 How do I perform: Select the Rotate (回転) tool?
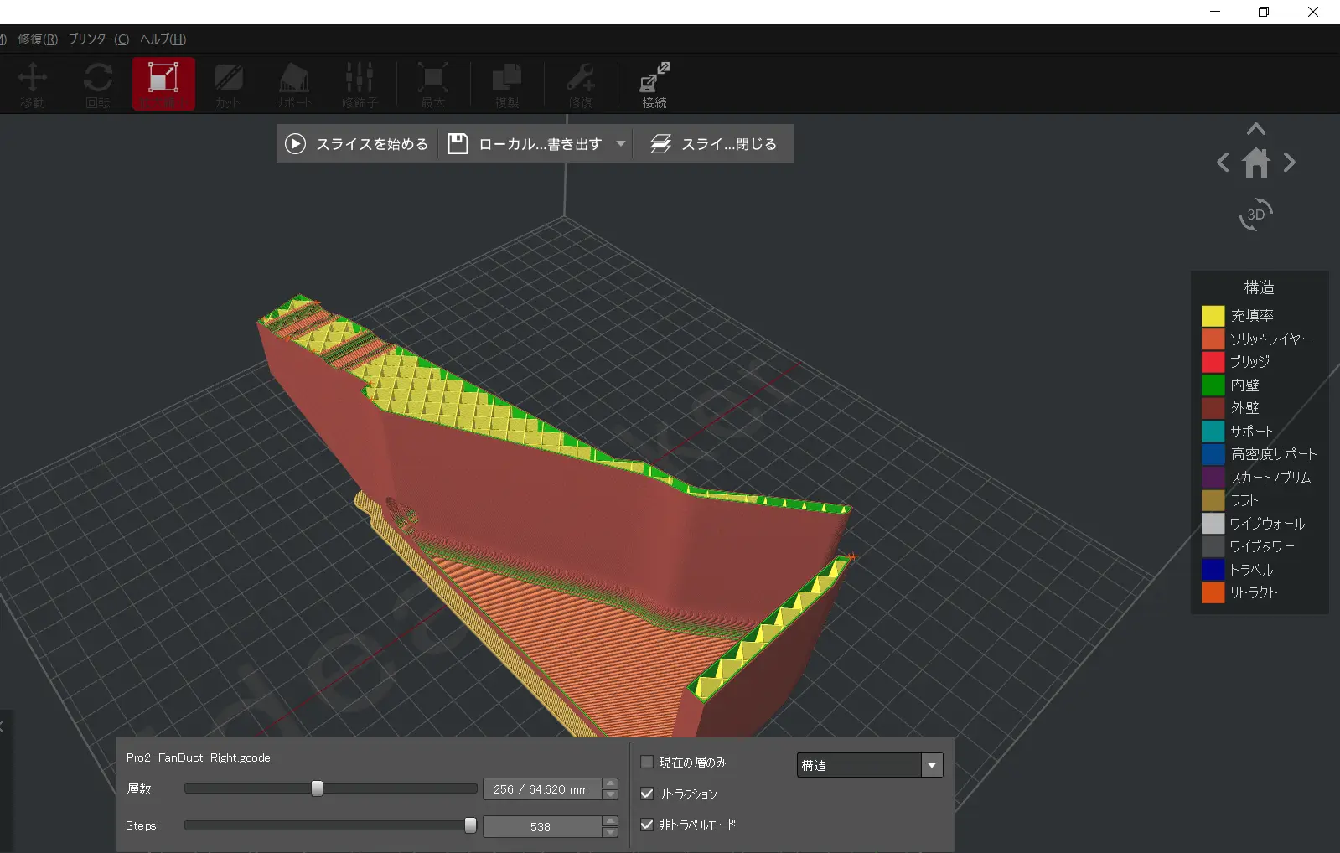pyautogui.click(x=98, y=84)
